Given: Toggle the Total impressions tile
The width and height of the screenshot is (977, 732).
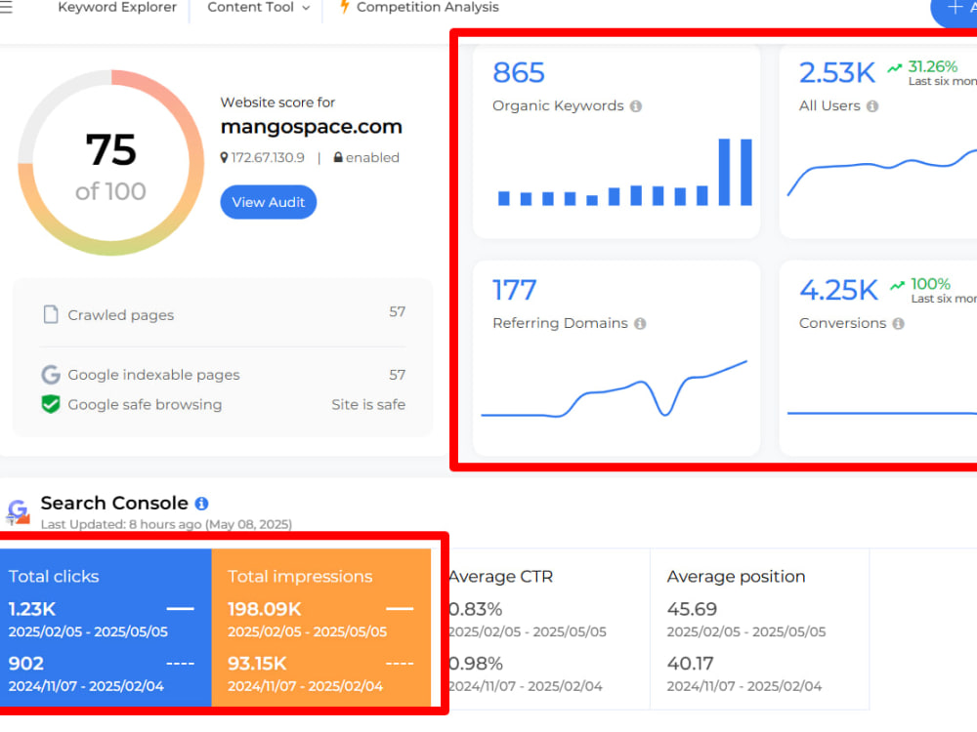Looking at the screenshot, I should 321,628.
